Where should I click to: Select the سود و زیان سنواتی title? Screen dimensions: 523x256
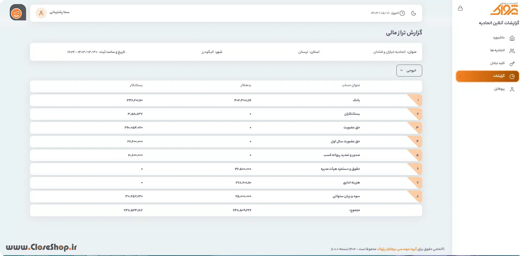tap(346, 196)
